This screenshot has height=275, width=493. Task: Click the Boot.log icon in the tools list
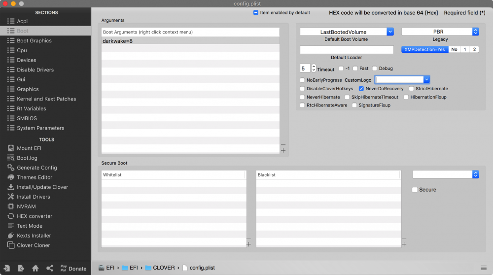click(x=11, y=158)
